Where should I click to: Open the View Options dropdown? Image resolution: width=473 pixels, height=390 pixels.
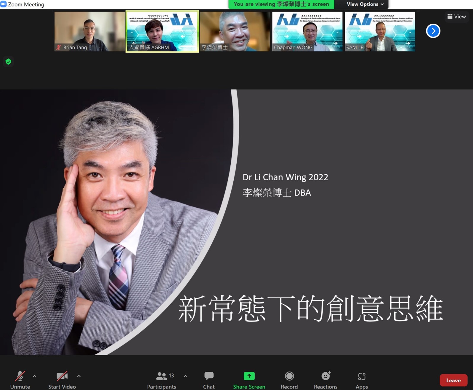(365, 4)
